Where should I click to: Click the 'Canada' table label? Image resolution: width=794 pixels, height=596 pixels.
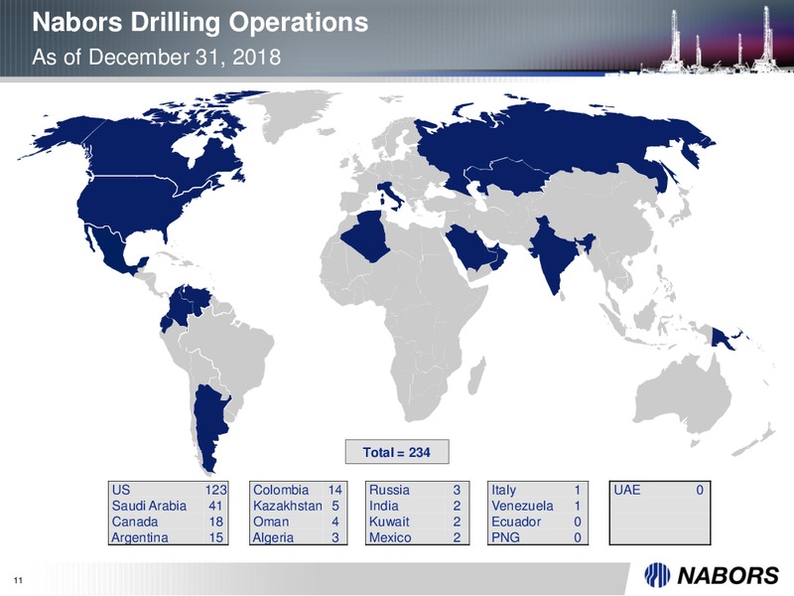[135, 521]
